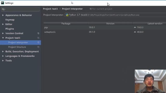Sort by Package column header
Screen dimensions: 166x93
click(66, 24)
